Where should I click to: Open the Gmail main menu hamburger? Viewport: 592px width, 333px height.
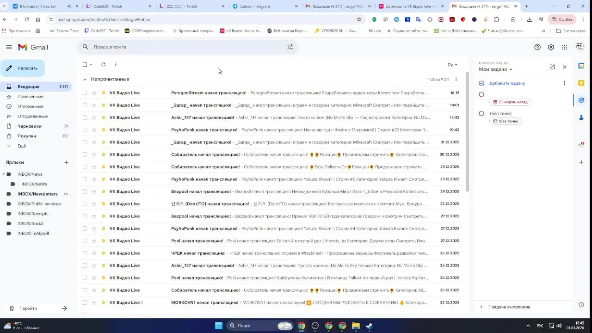(x=9, y=47)
